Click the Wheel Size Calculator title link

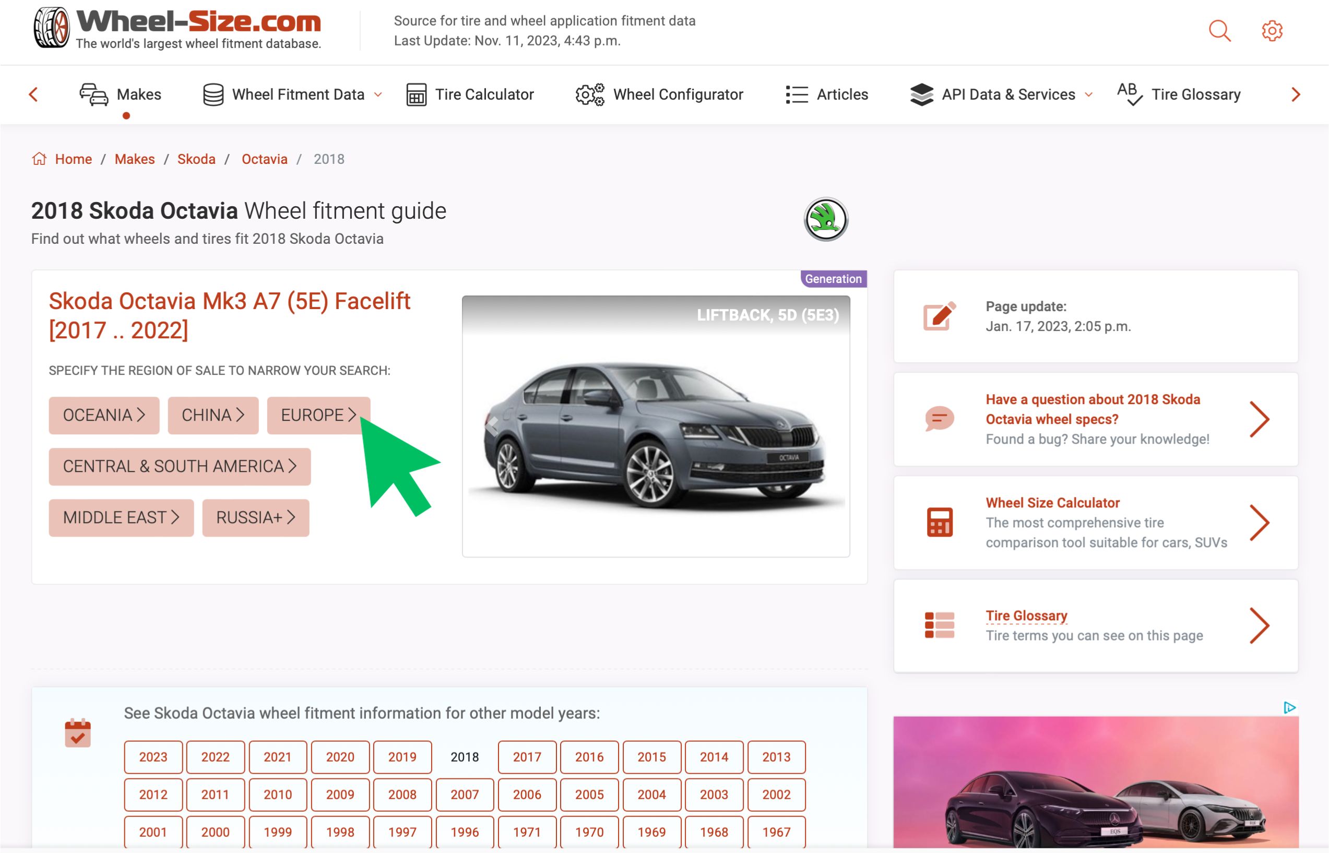click(x=1053, y=503)
